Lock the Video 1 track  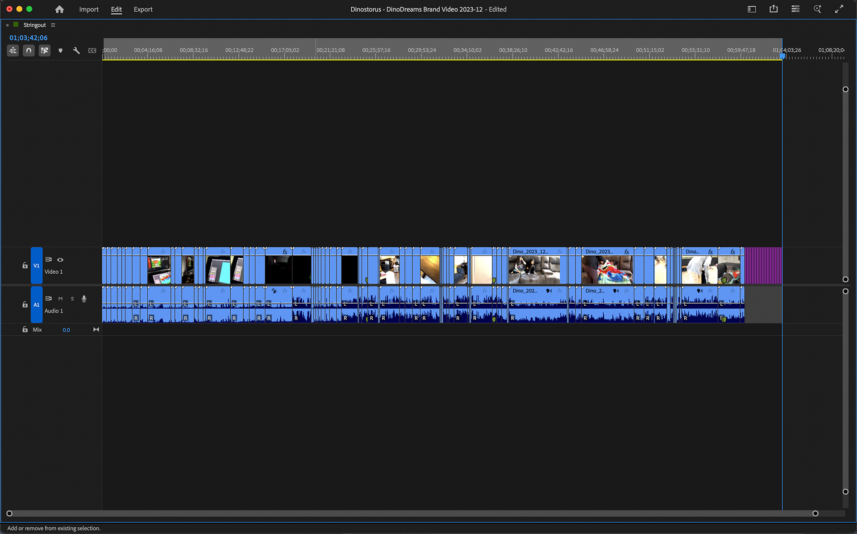click(x=25, y=265)
